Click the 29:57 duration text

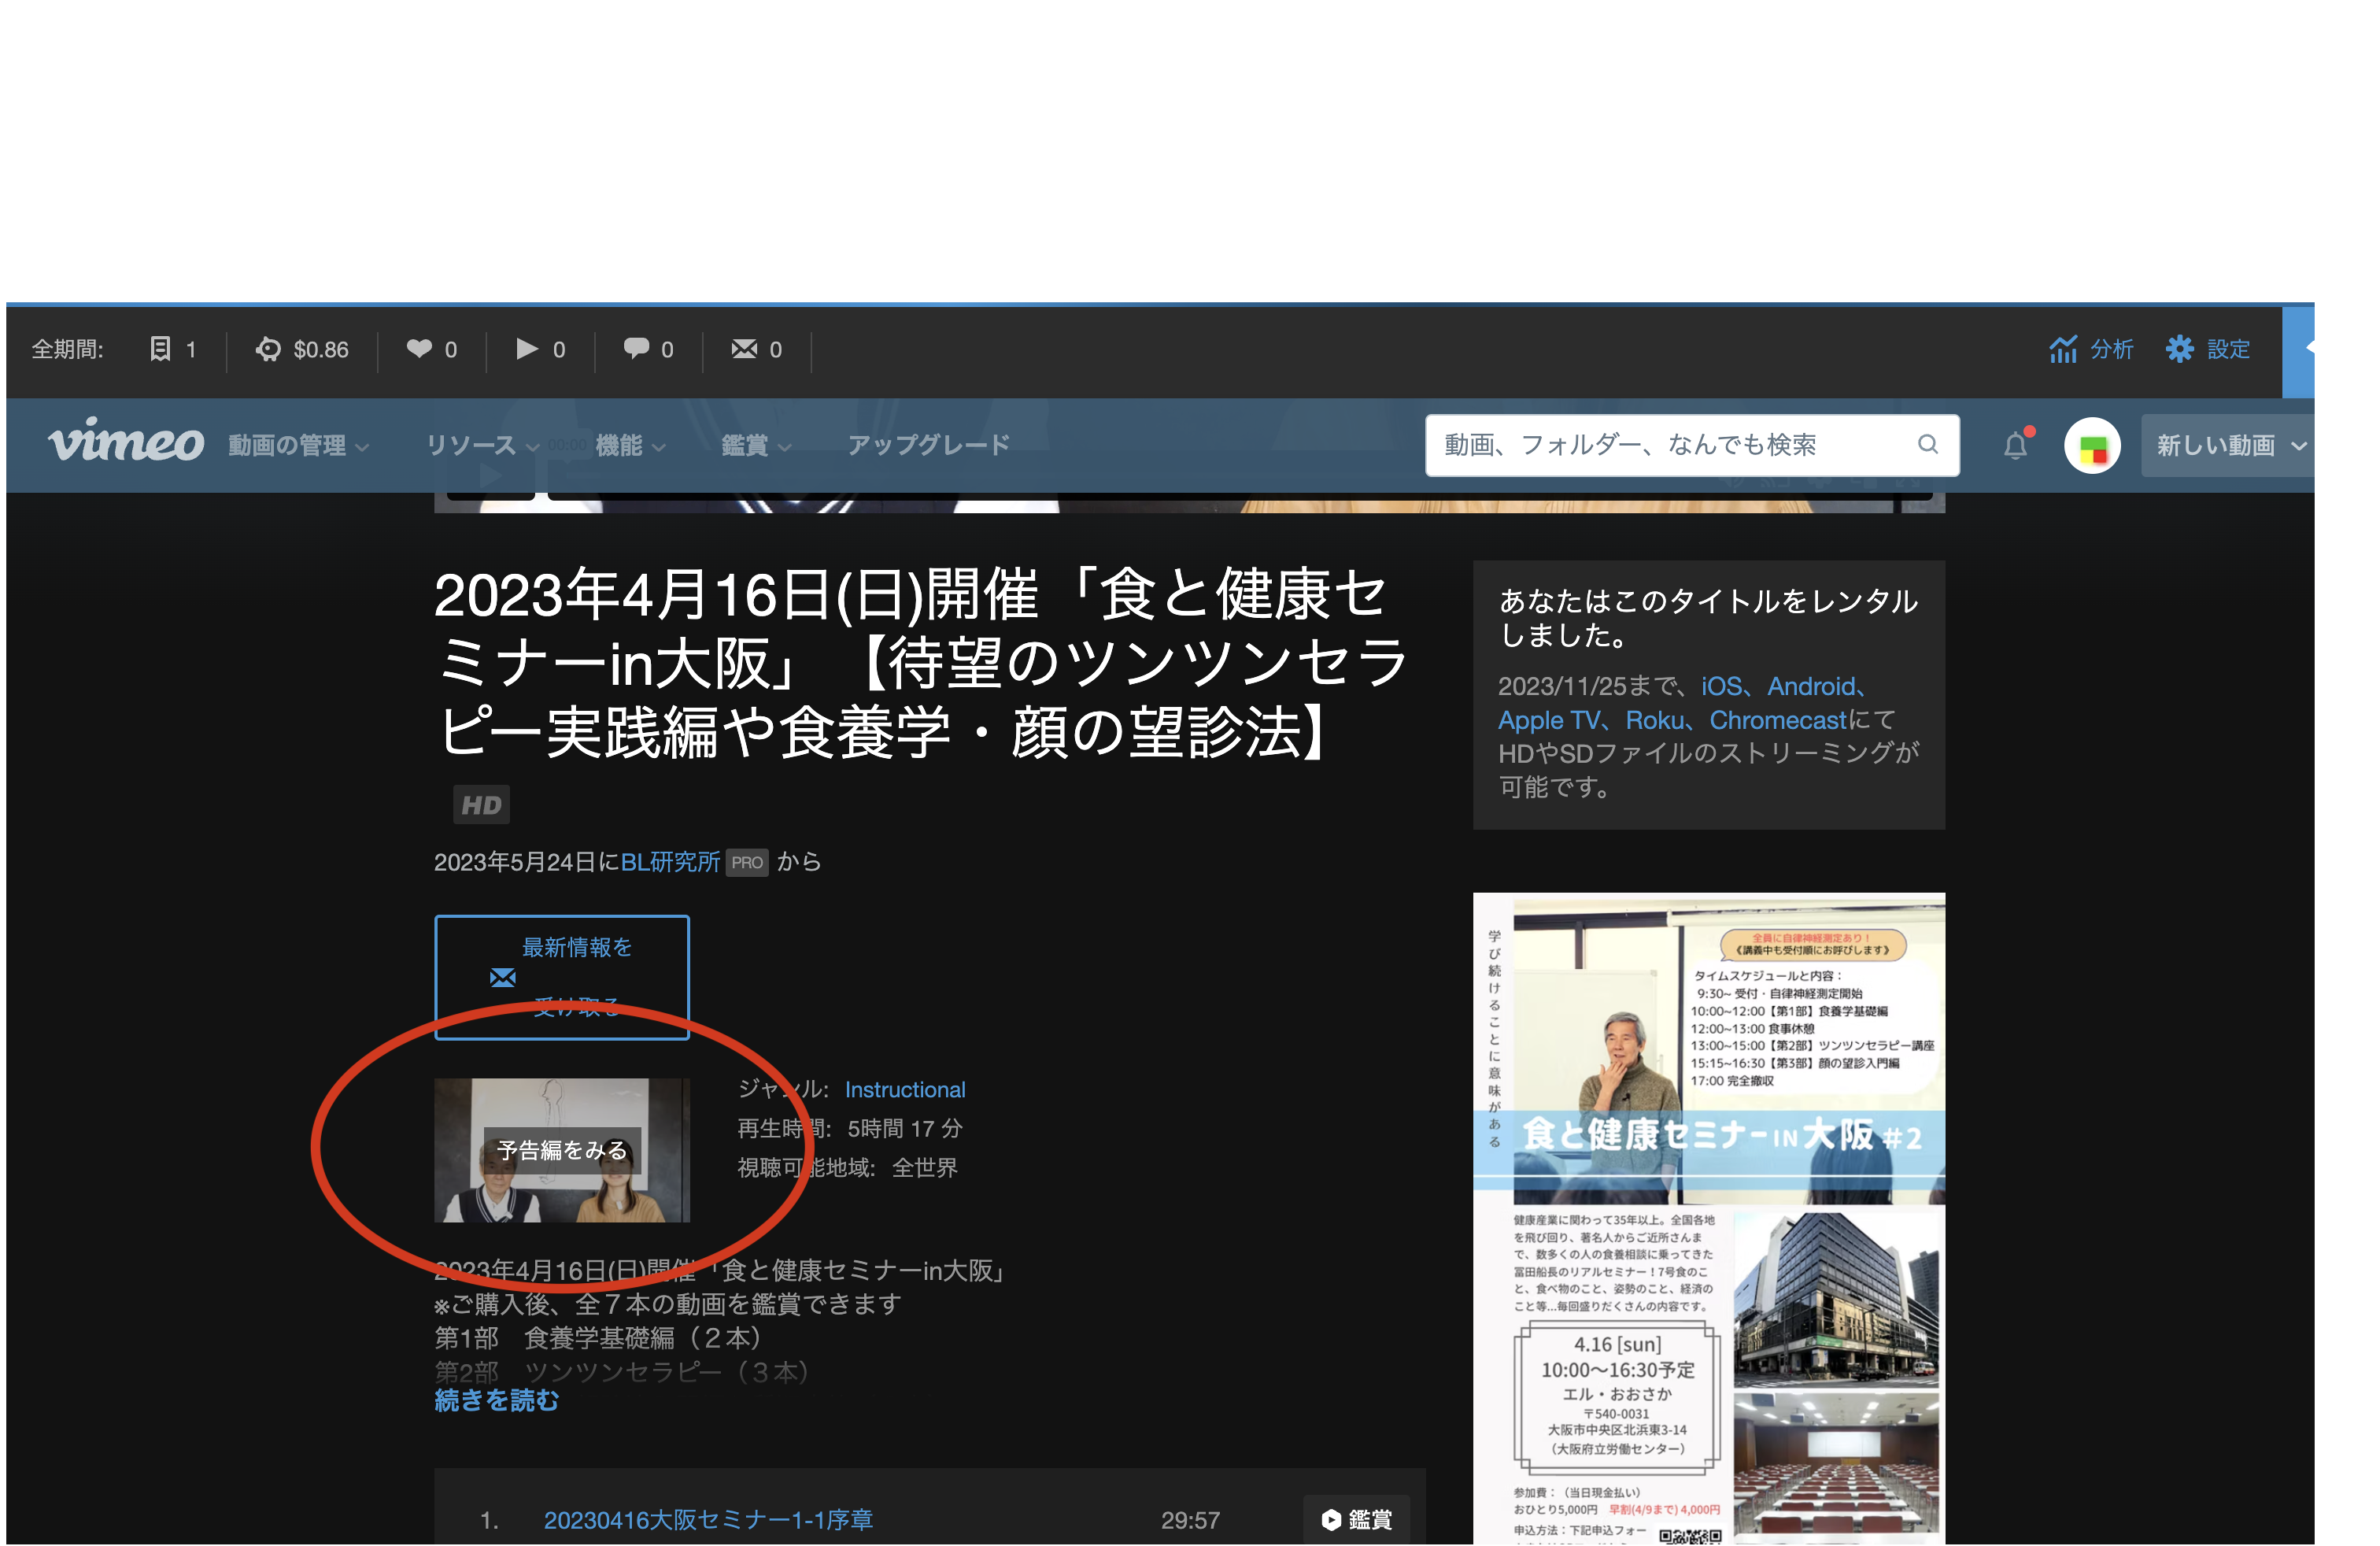coord(1190,1520)
